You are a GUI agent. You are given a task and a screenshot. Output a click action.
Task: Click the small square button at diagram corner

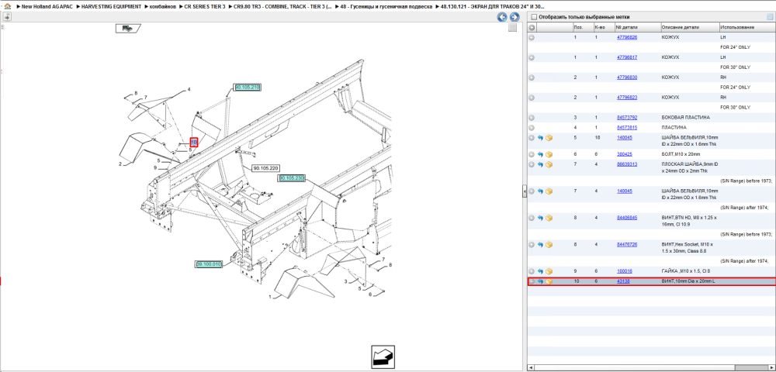tap(513, 28)
